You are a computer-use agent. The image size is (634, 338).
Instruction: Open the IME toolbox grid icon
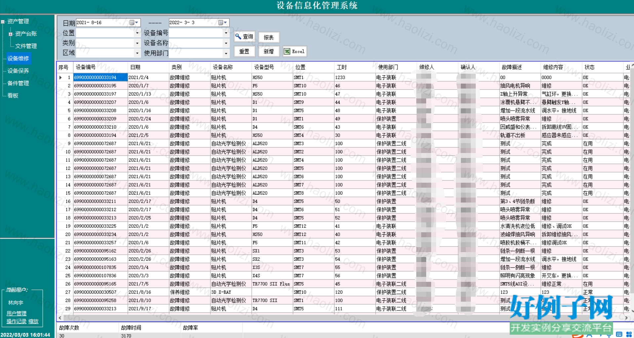click(629, 334)
